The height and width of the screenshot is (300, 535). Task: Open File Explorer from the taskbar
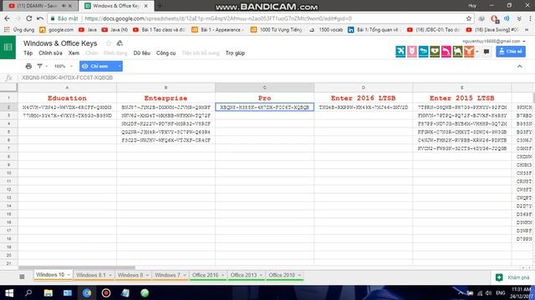click(48, 292)
